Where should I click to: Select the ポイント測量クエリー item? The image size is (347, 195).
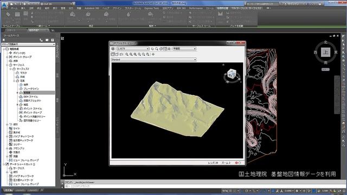[x=34, y=116]
